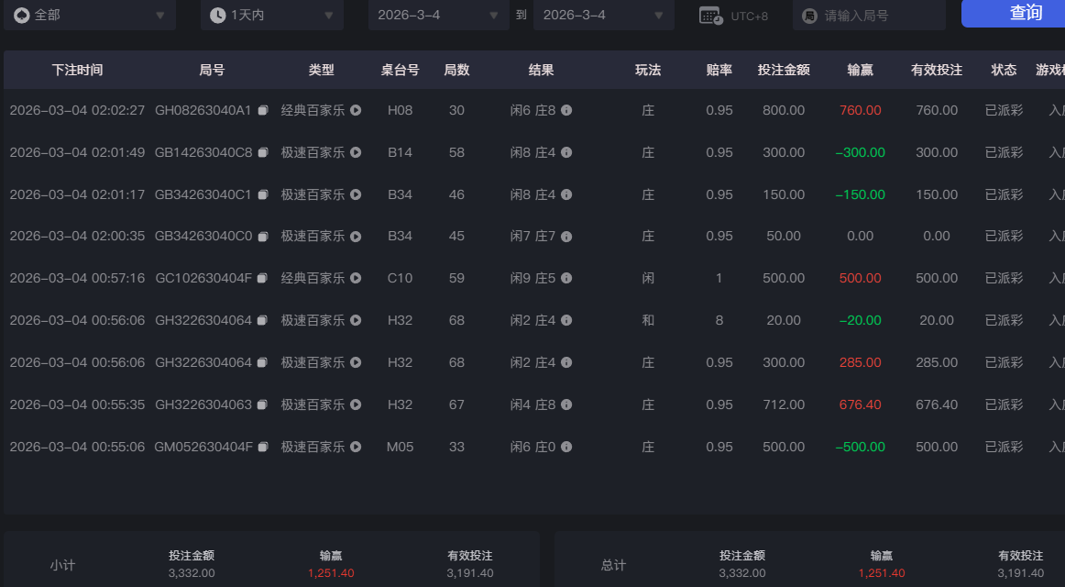This screenshot has height=587, width=1065.
Task: Click the 局 badge icon in search box
Action: (x=809, y=15)
